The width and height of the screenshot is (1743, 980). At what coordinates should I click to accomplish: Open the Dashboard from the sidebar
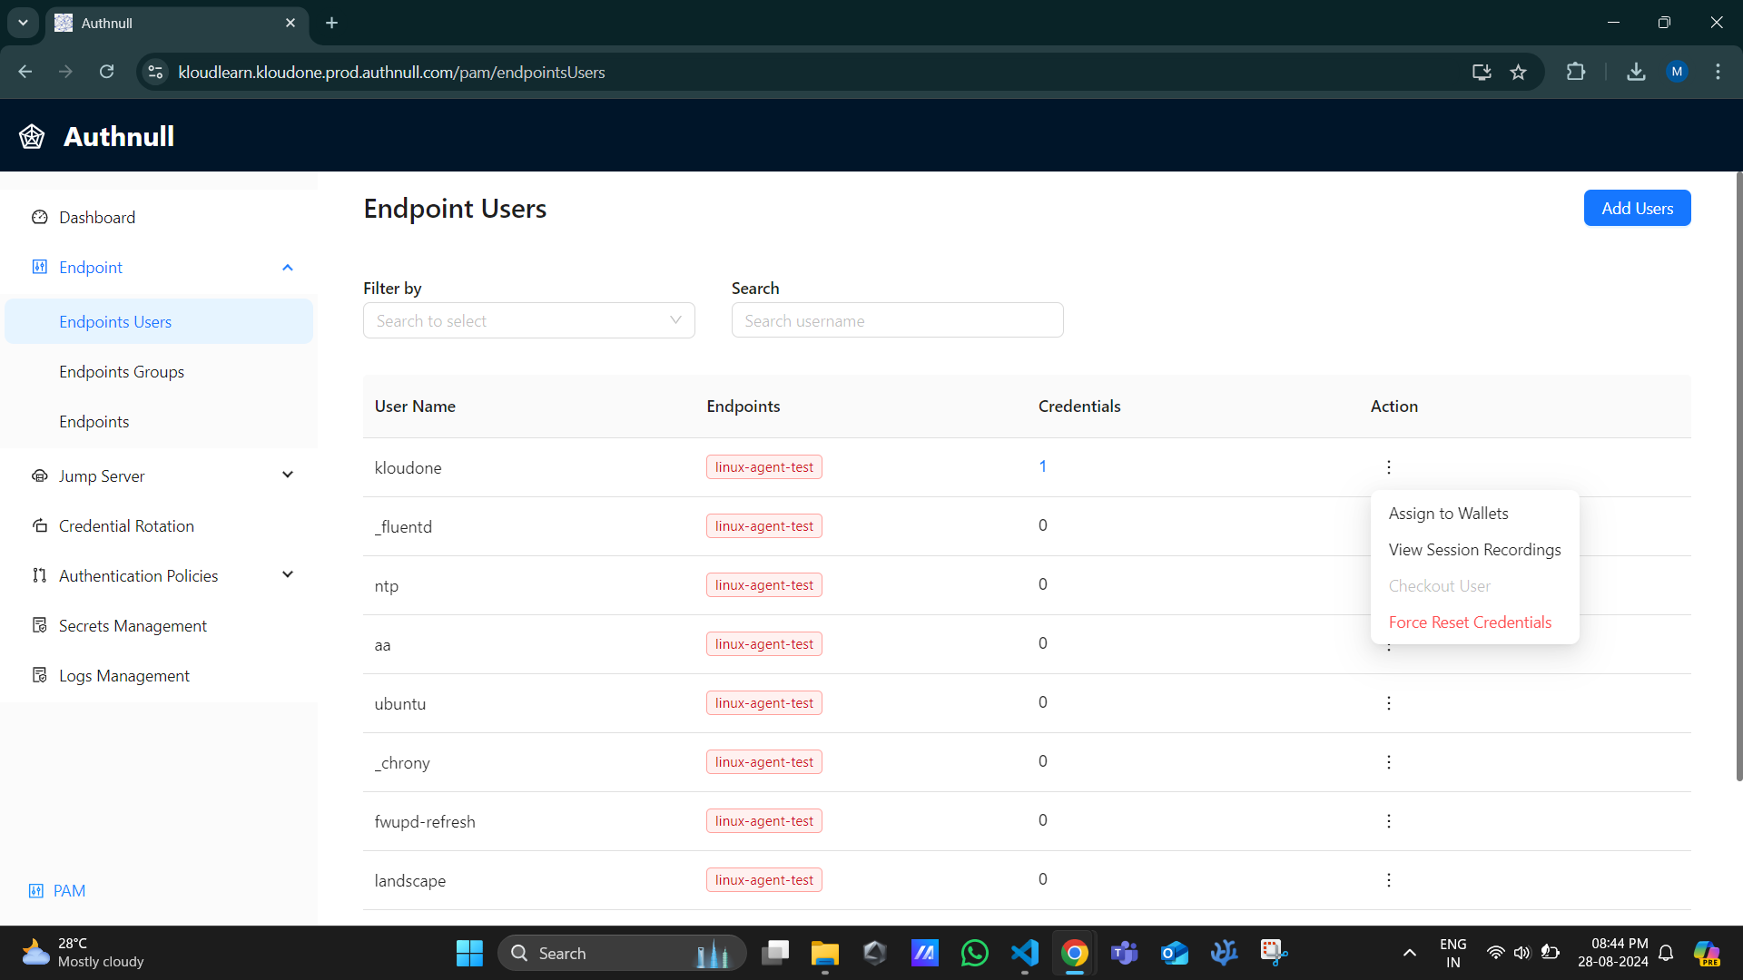(96, 217)
